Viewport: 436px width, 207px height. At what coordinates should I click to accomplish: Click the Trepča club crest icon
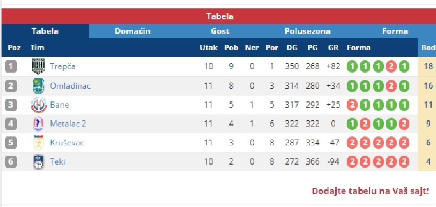tap(38, 66)
